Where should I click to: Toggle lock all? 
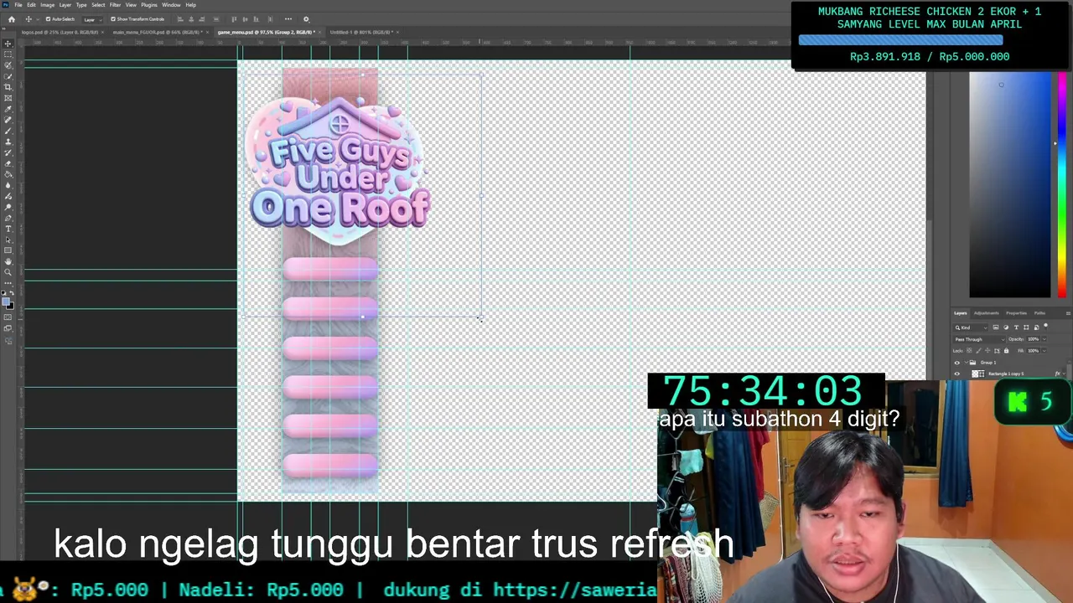[1006, 351]
